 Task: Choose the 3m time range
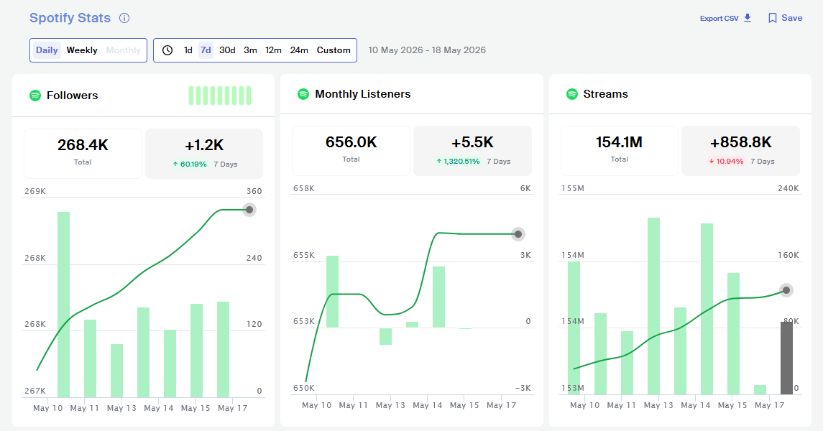250,50
